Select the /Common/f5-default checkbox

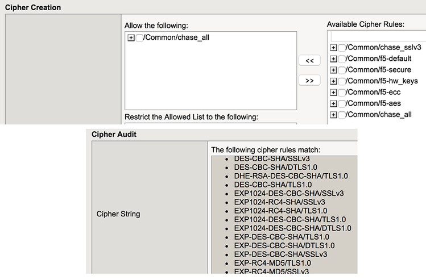click(342, 58)
